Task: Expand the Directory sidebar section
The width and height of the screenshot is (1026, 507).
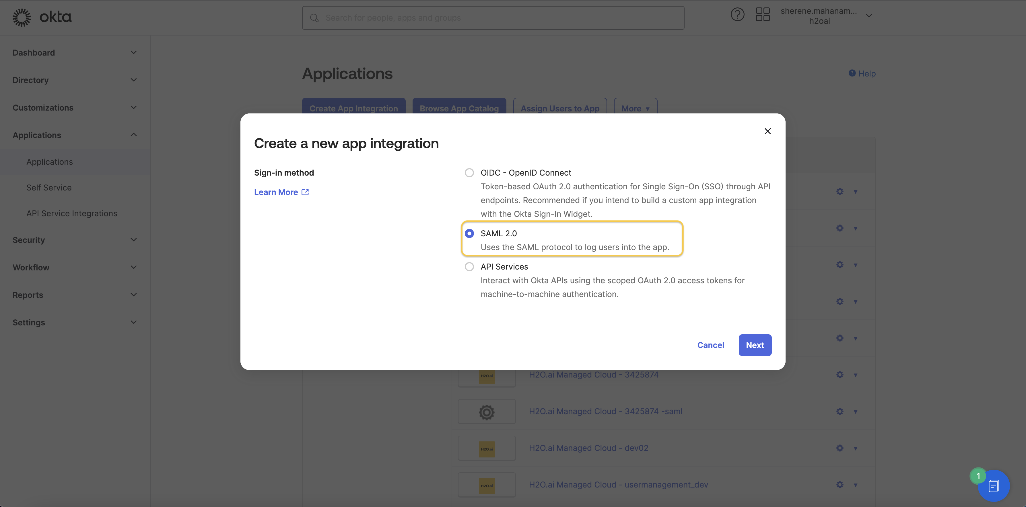Action: pos(75,80)
